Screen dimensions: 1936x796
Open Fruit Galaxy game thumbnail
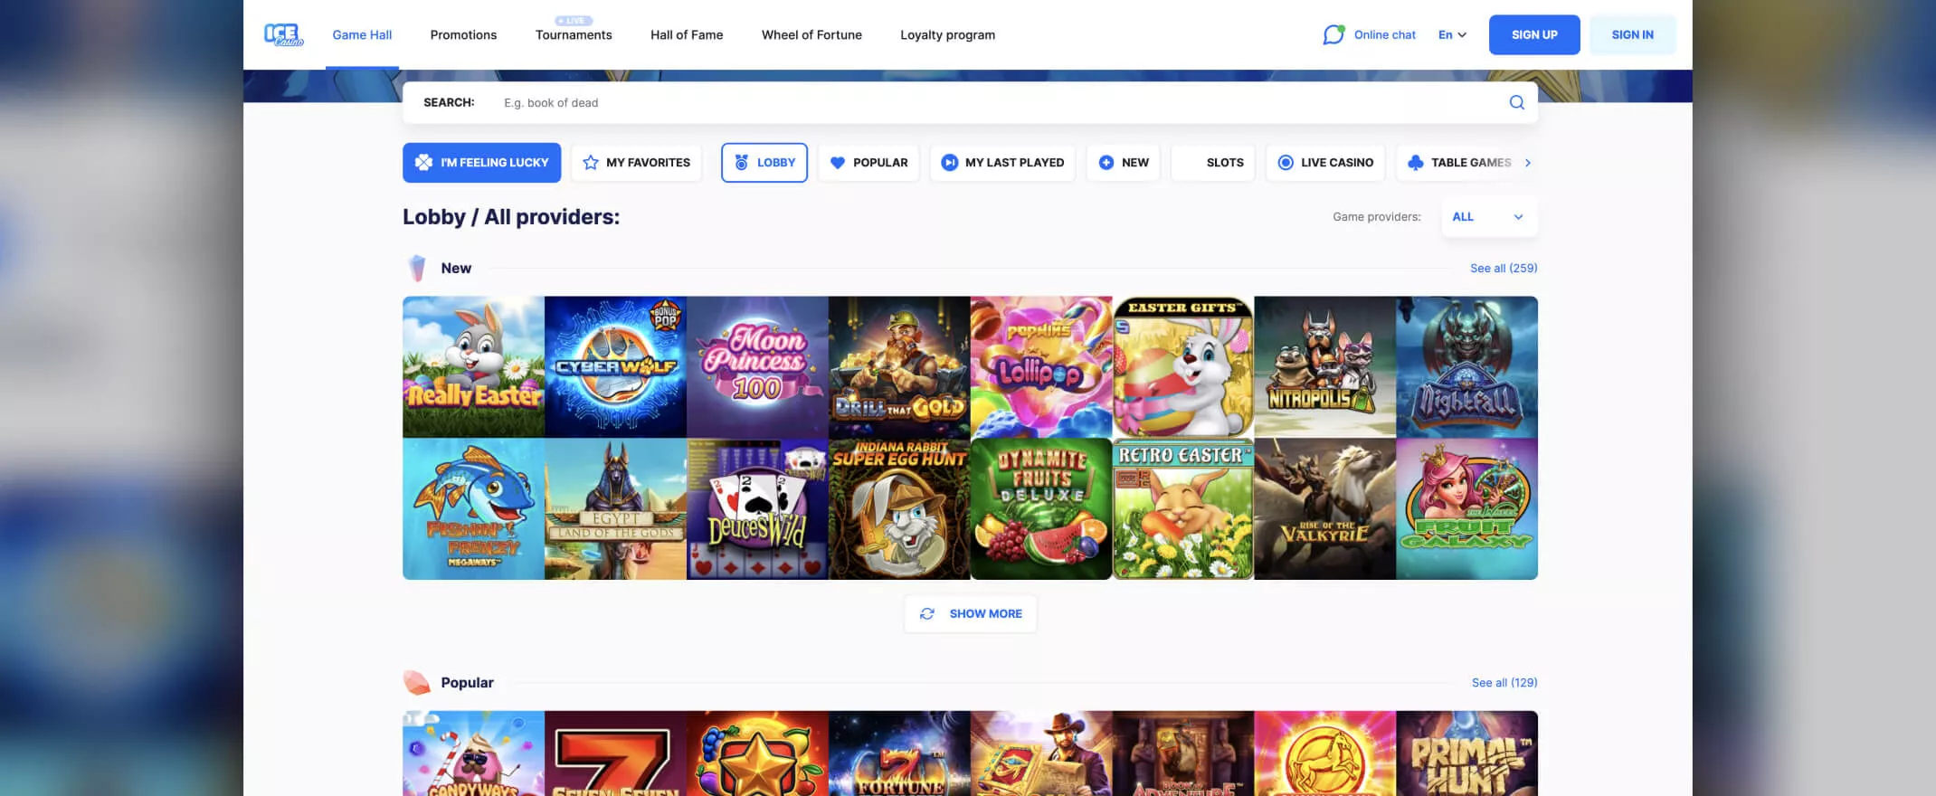(x=1466, y=509)
